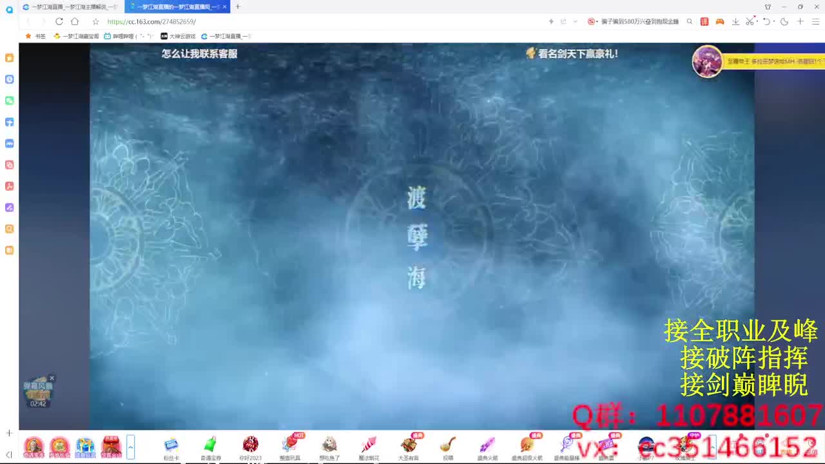The height and width of the screenshot is (464, 825).
Task: Close the active 一梦江湖直播间 tab
Action: [225, 6]
